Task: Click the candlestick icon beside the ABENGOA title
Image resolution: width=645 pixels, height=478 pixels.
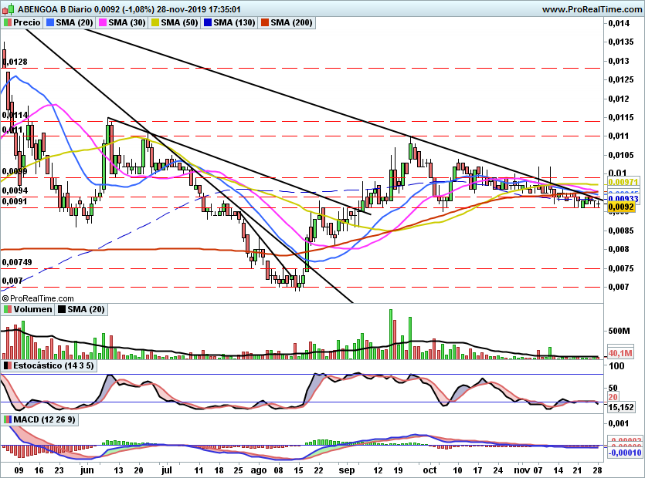Action: click(x=8, y=8)
